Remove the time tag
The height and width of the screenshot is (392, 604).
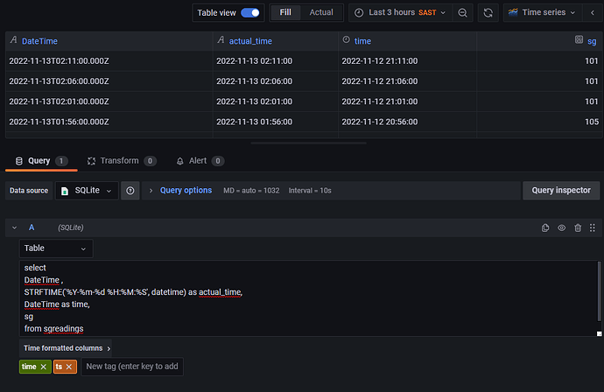(44, 367)
